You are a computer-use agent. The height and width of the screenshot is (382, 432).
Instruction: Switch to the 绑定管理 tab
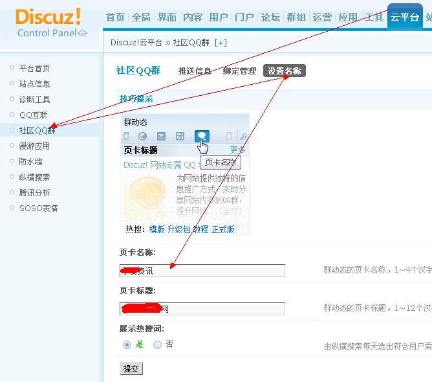239,71
